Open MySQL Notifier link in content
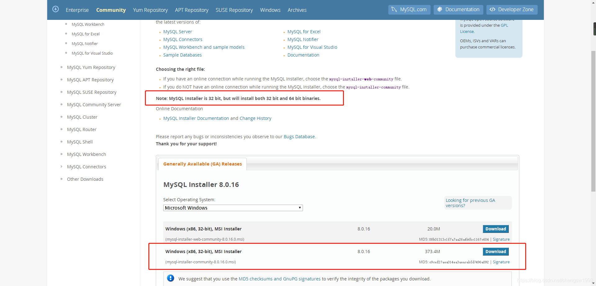596x286 pixels. click(x=303, y=39)
